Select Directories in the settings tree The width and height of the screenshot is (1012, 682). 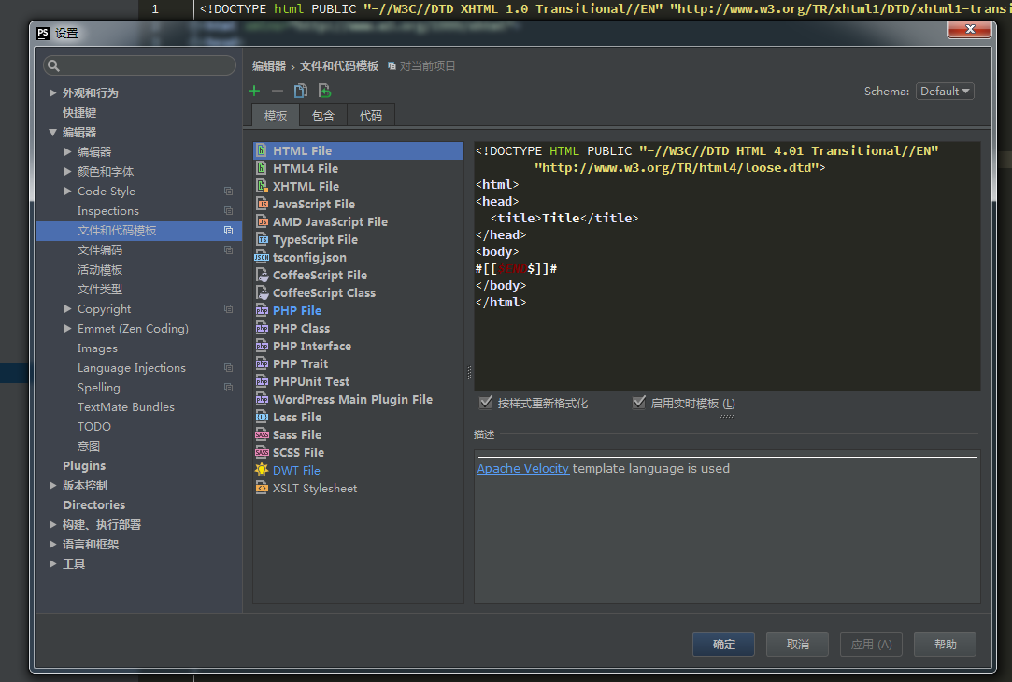coord(93,505)
